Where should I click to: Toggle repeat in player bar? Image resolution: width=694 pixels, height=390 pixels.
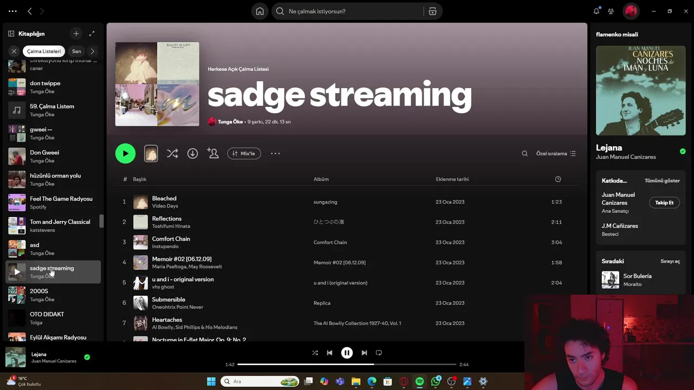pos(379,353)
